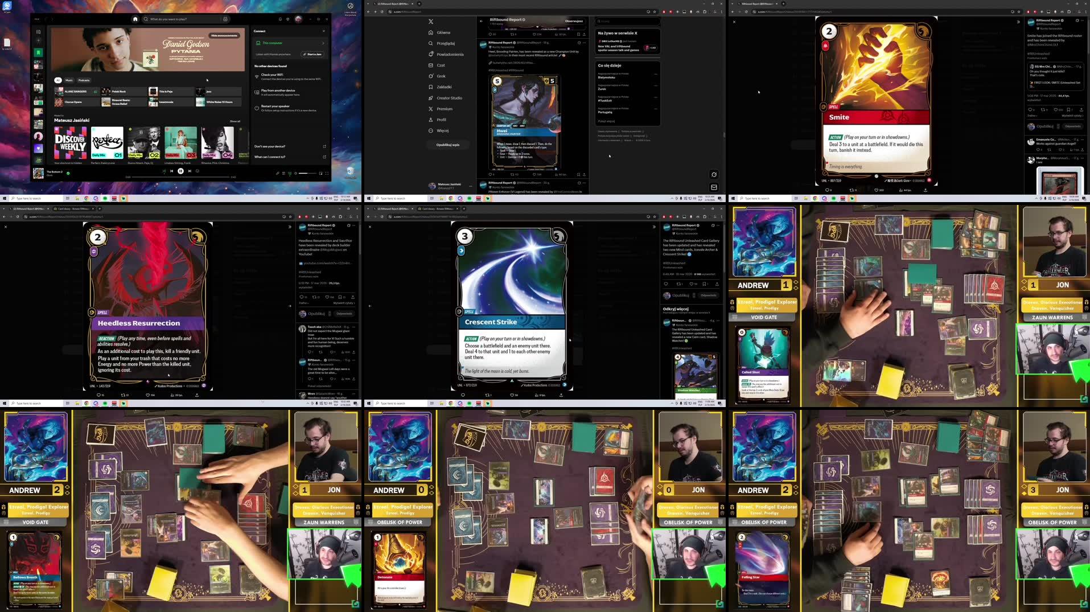Toggle the Podcasts filter chip in Spotify
The height and width of the screenshot is (612, 1090).
coord(84,80)
